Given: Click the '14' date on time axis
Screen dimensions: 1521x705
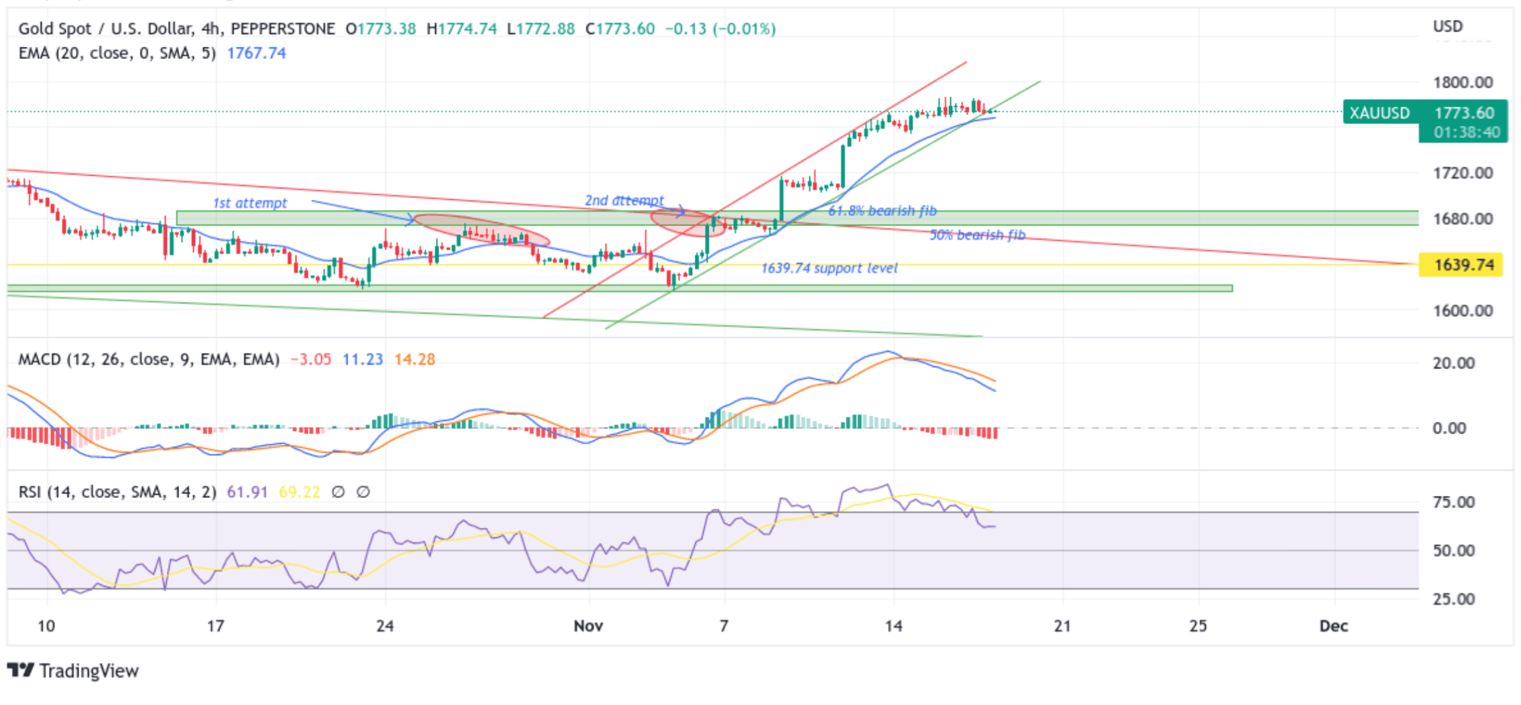Looking at the screenshot, I should (893, 626).
